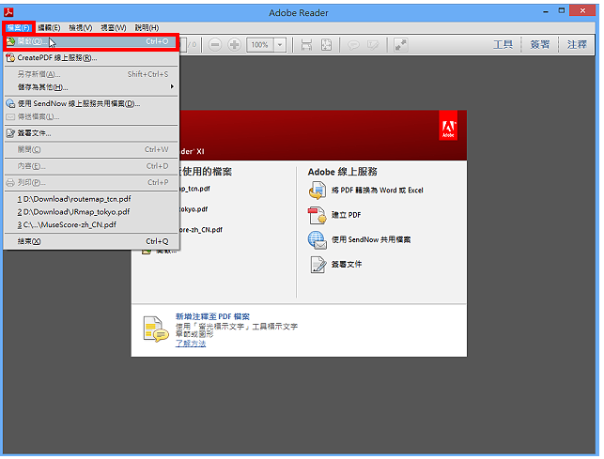Image resolution: width=604 pixels, height=459 pixels.
Task: Open the zoom percentage dropdown arrow
Action: point(280,45)
